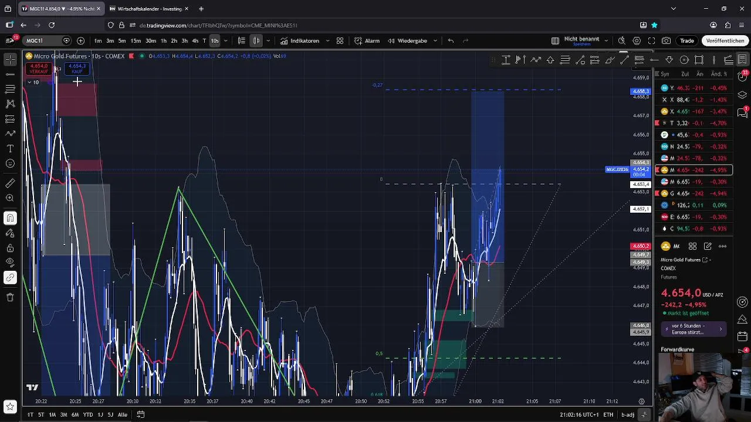Image resolution: width=751 pixels, height=422 pixels.
Task: Click the 4.654,0 VERKAUF button
Action: pyautogui.click(x=39, y=69)
